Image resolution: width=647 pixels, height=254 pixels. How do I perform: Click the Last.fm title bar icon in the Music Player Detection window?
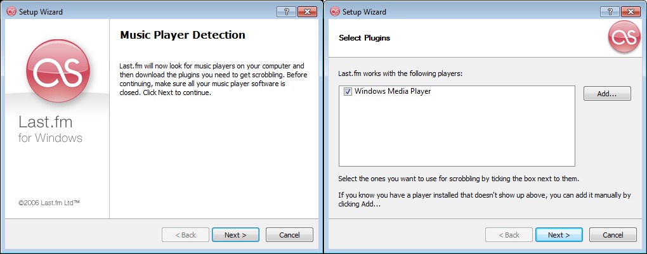(11, 11)
